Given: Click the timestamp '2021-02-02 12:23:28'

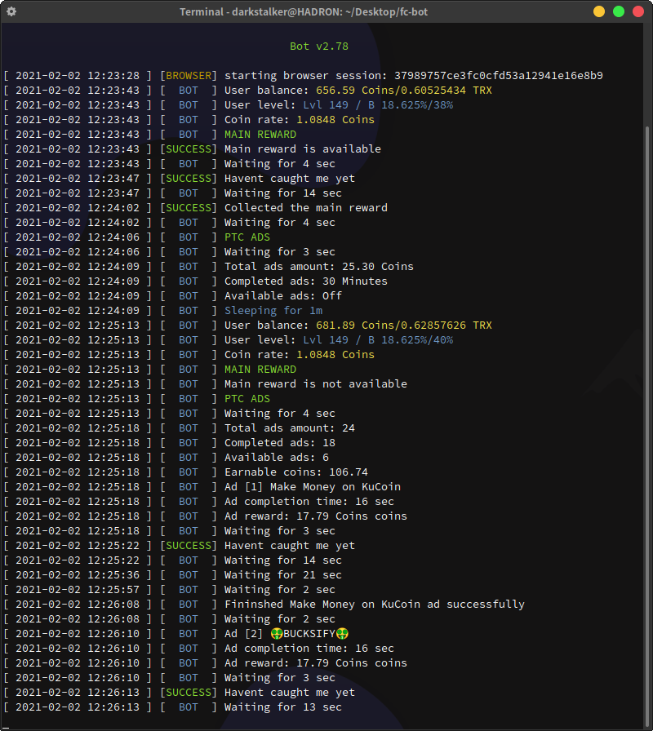Looking at the screenshot, I should (x=78, y=76).
